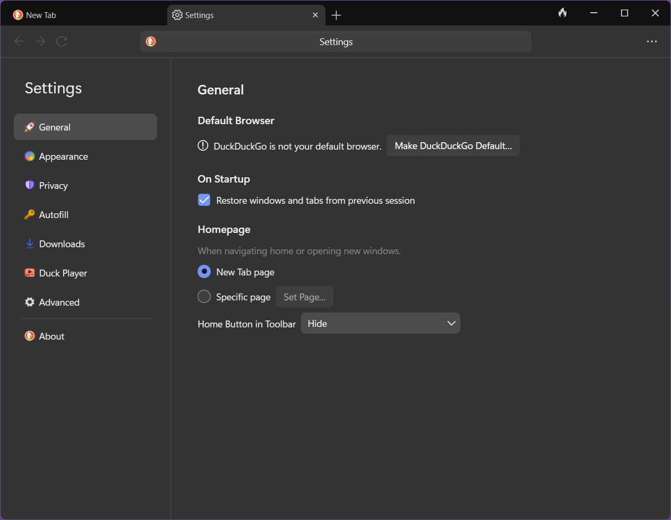The height and width of the screenshot is (520, 671).
Task: Switch to the New Tab tab
Action: [x=85, y=15]
